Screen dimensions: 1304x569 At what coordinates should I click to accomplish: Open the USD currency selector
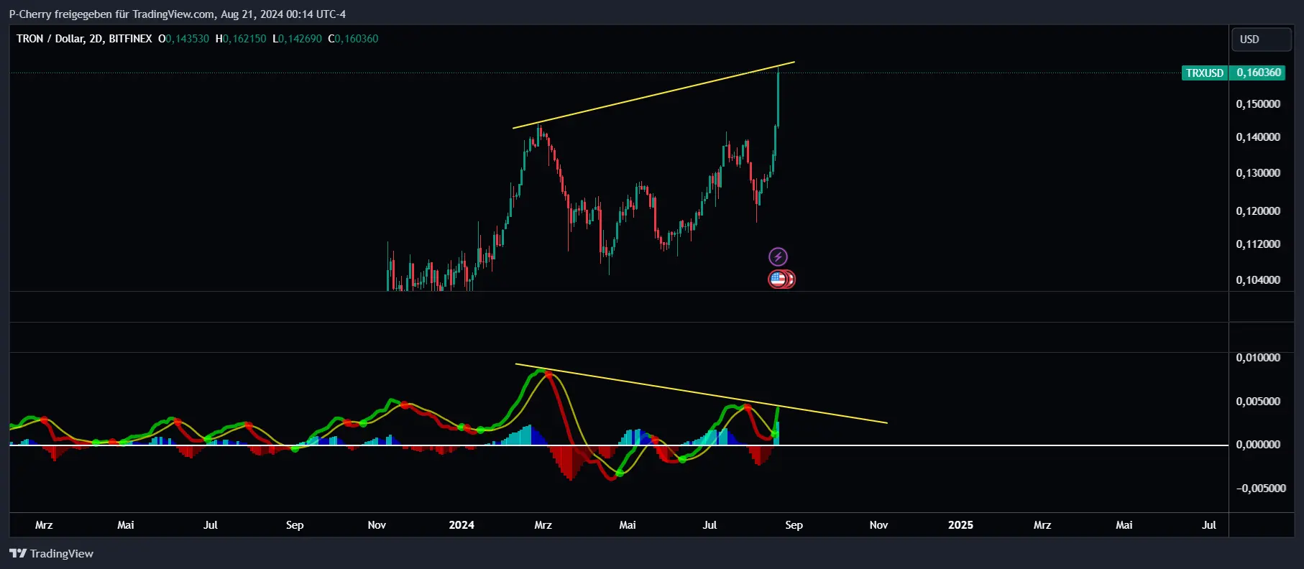(1261, 40)
